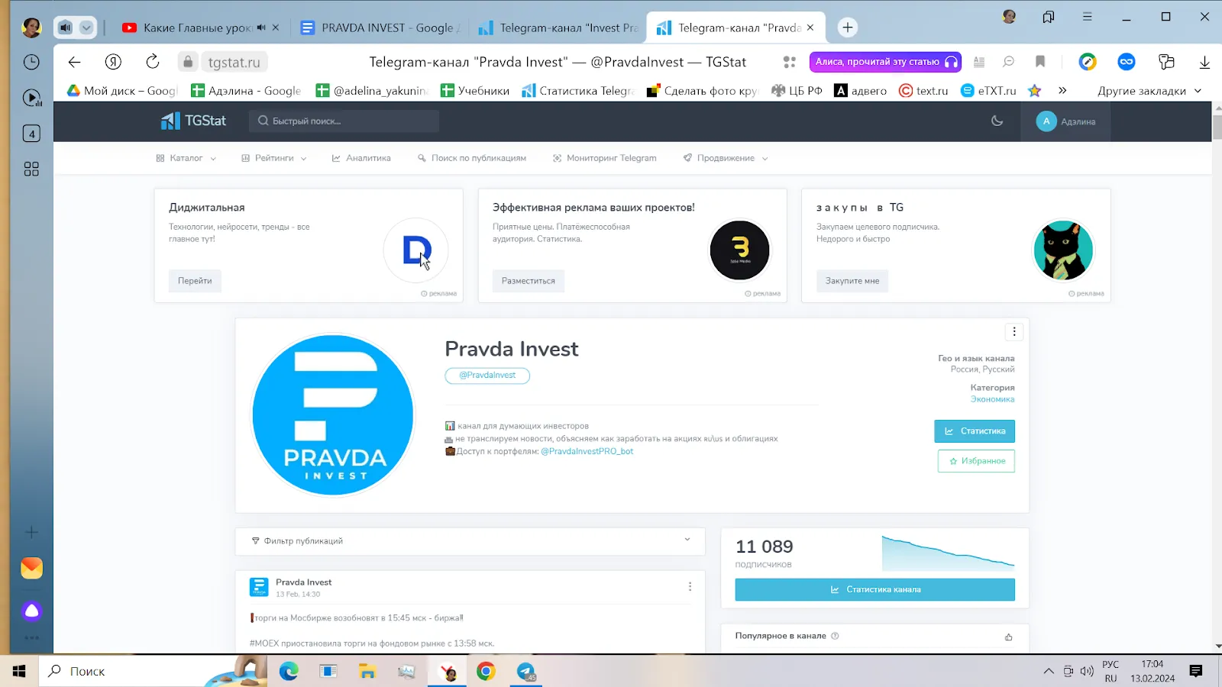
Task: Open browser history clock icon
Action: [31, 62]
